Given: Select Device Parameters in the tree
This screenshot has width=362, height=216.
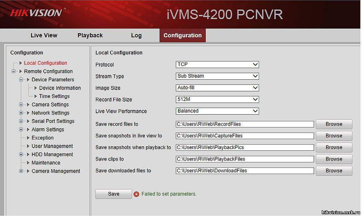Looking at the screenshot, I should (53, 80).
